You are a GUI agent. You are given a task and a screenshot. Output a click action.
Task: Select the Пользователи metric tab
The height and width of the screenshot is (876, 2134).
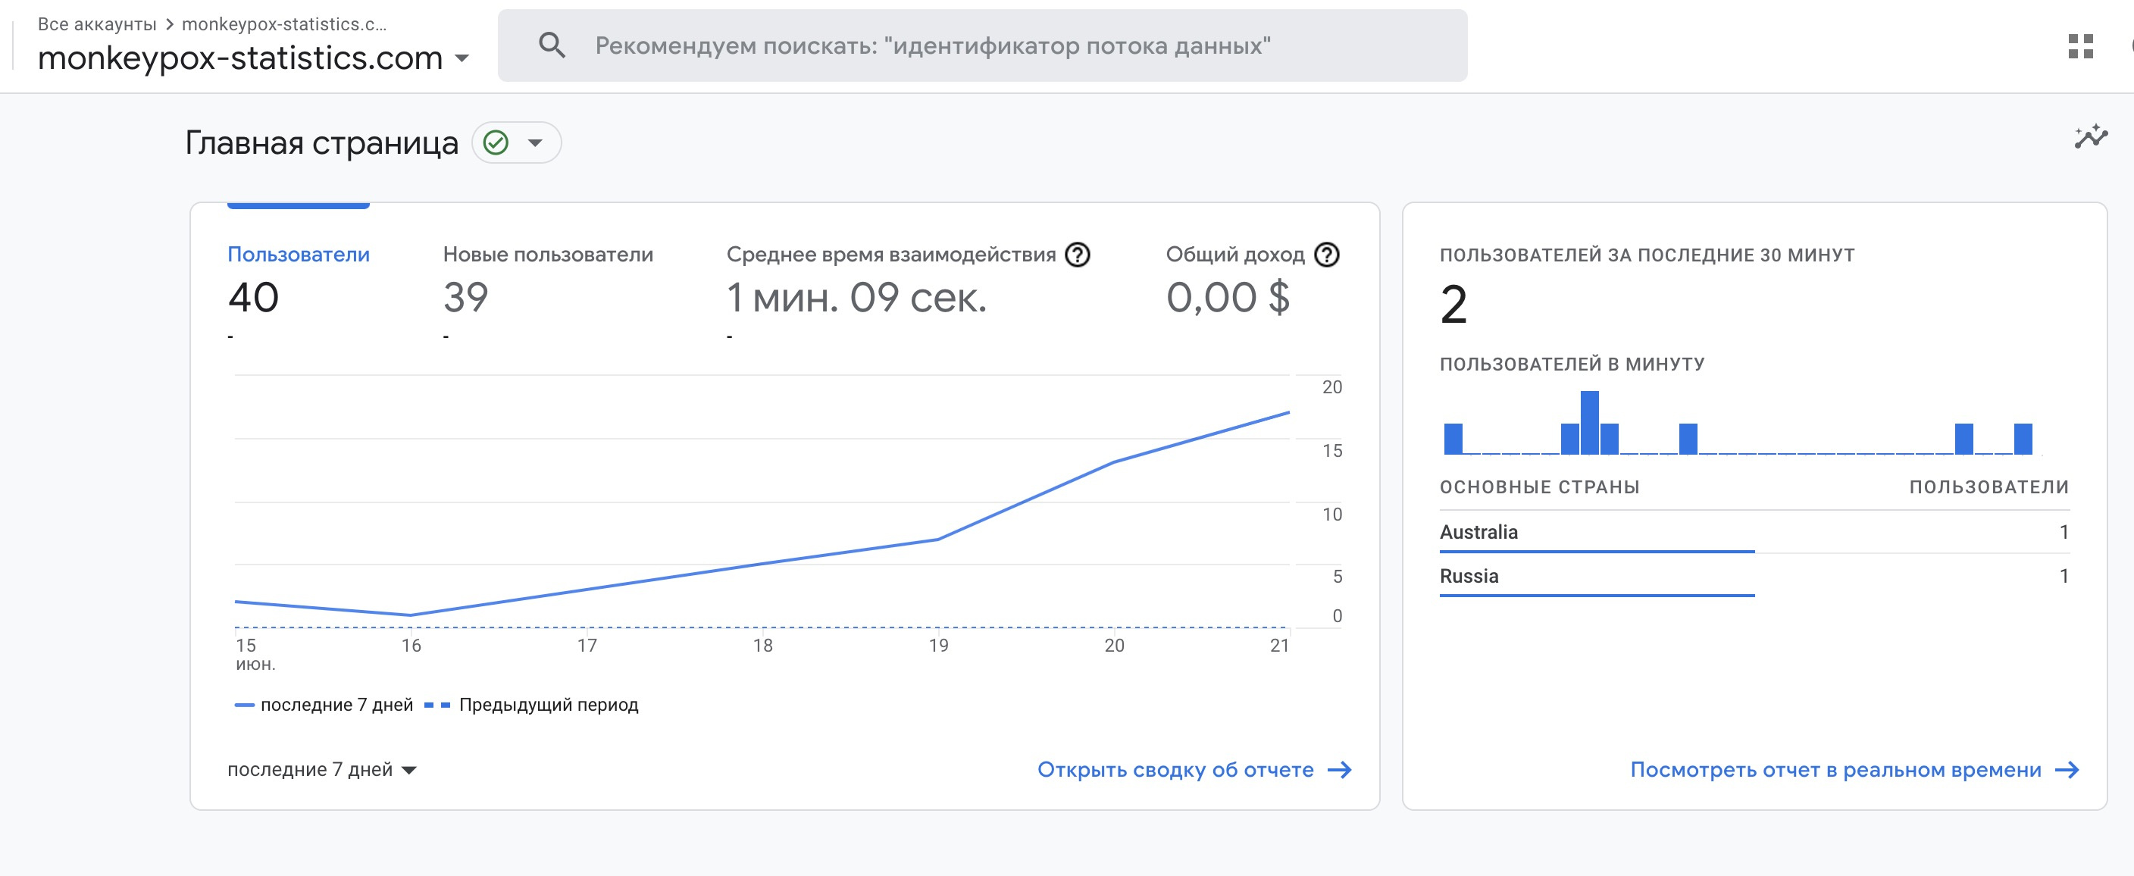299,255
